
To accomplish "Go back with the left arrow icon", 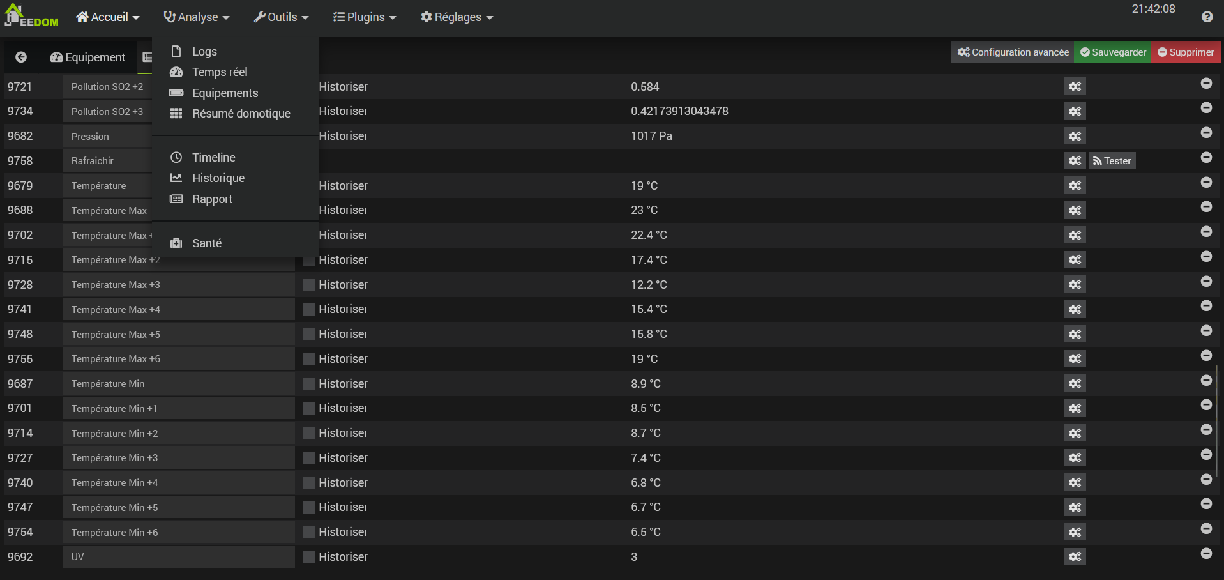I will 21,57.
